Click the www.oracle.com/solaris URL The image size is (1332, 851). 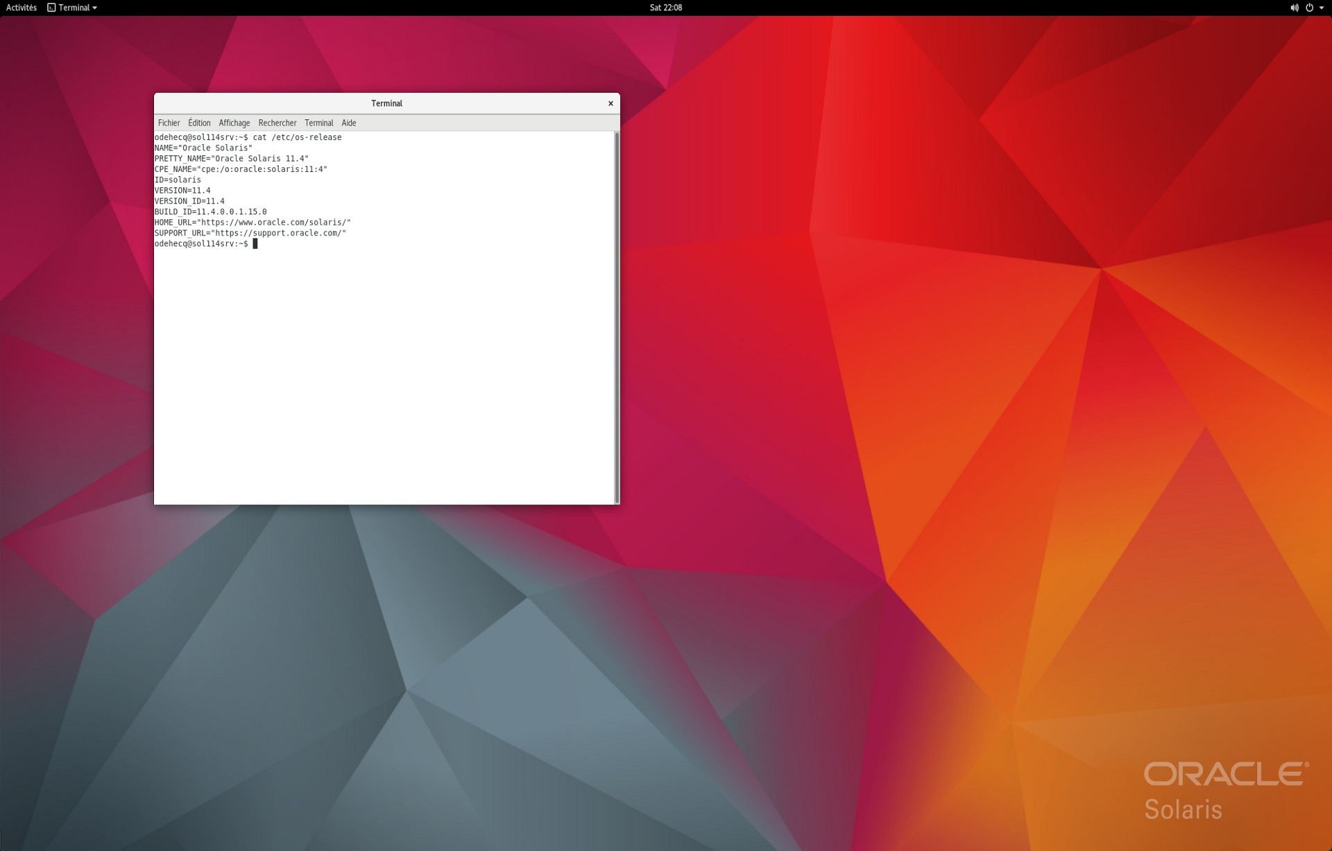pos(274,223)
